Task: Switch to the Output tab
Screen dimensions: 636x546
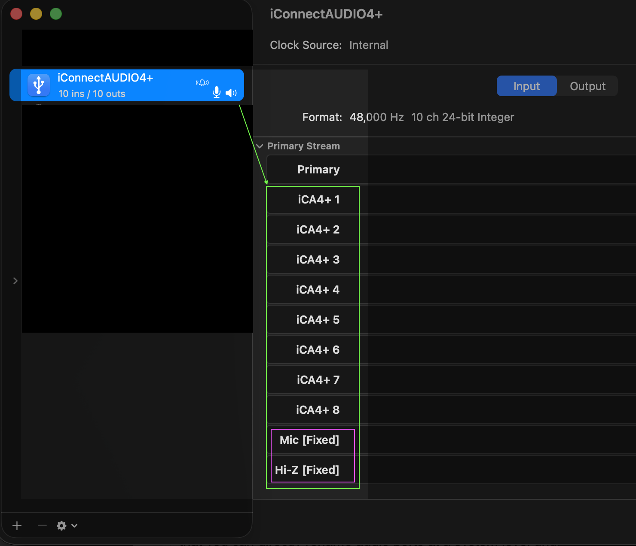Action: 587,86
